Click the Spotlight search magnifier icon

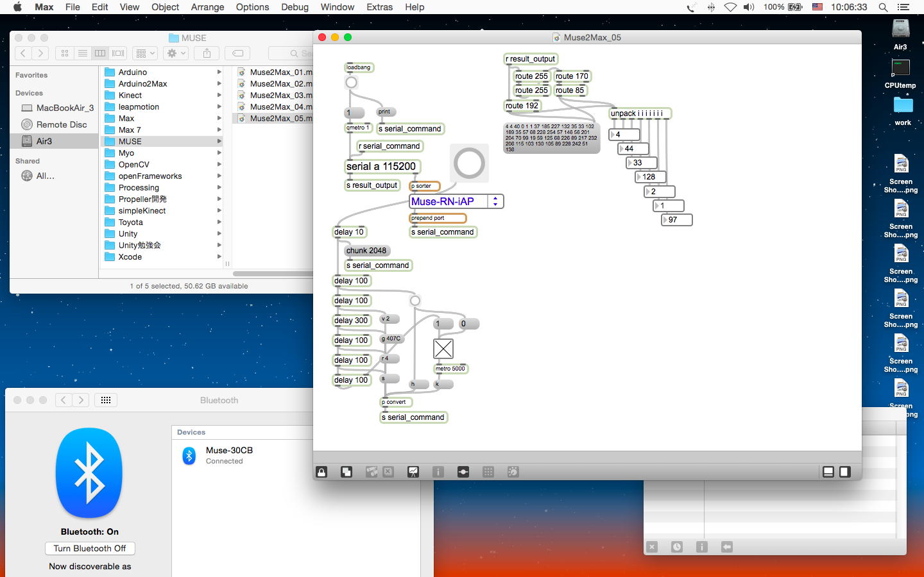pos(883,7)
